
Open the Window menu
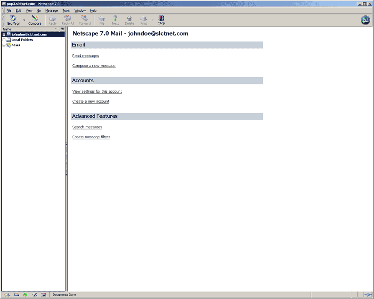(80, 10)
